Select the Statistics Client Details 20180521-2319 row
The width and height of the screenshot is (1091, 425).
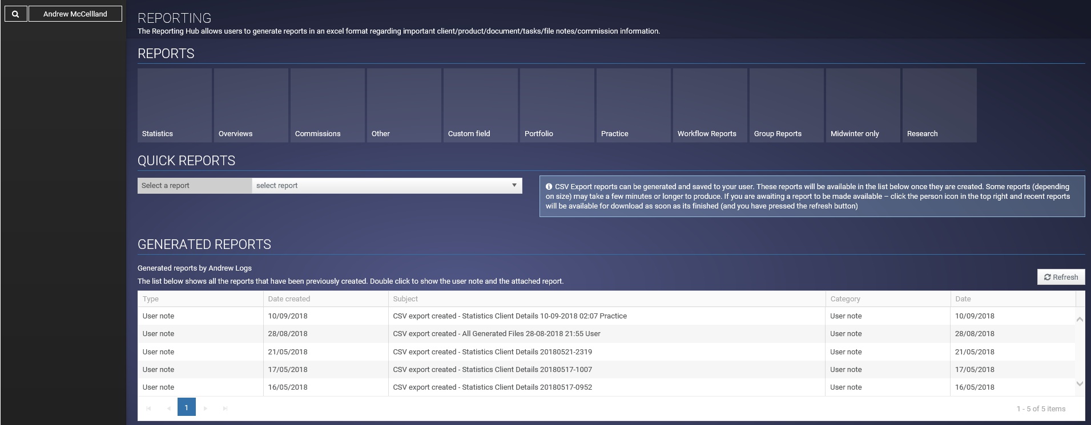tap(606, 352)
